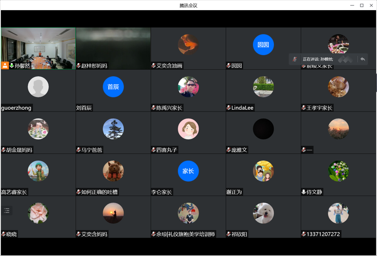Open the list menu icon at left edge
The height and width of the screenshot is (256, 377).
pyautogui.click(x=7, y=210)
